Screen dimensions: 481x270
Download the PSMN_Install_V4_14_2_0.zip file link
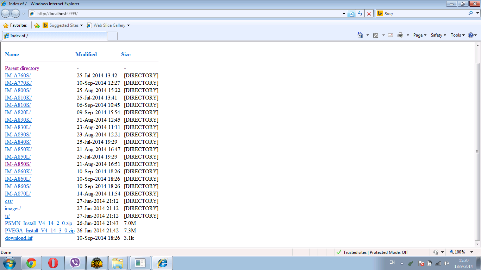pyautogui.click(x=38, y=223)
